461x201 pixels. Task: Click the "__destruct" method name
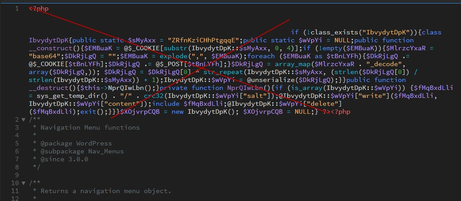tap(49, 88)
